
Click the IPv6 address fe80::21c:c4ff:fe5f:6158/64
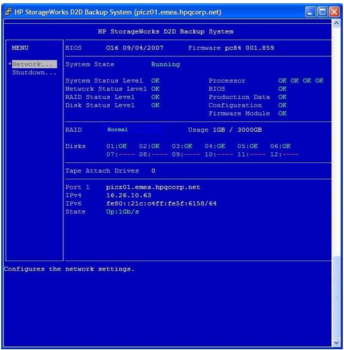pyautogui.click(x=161, y=204)
